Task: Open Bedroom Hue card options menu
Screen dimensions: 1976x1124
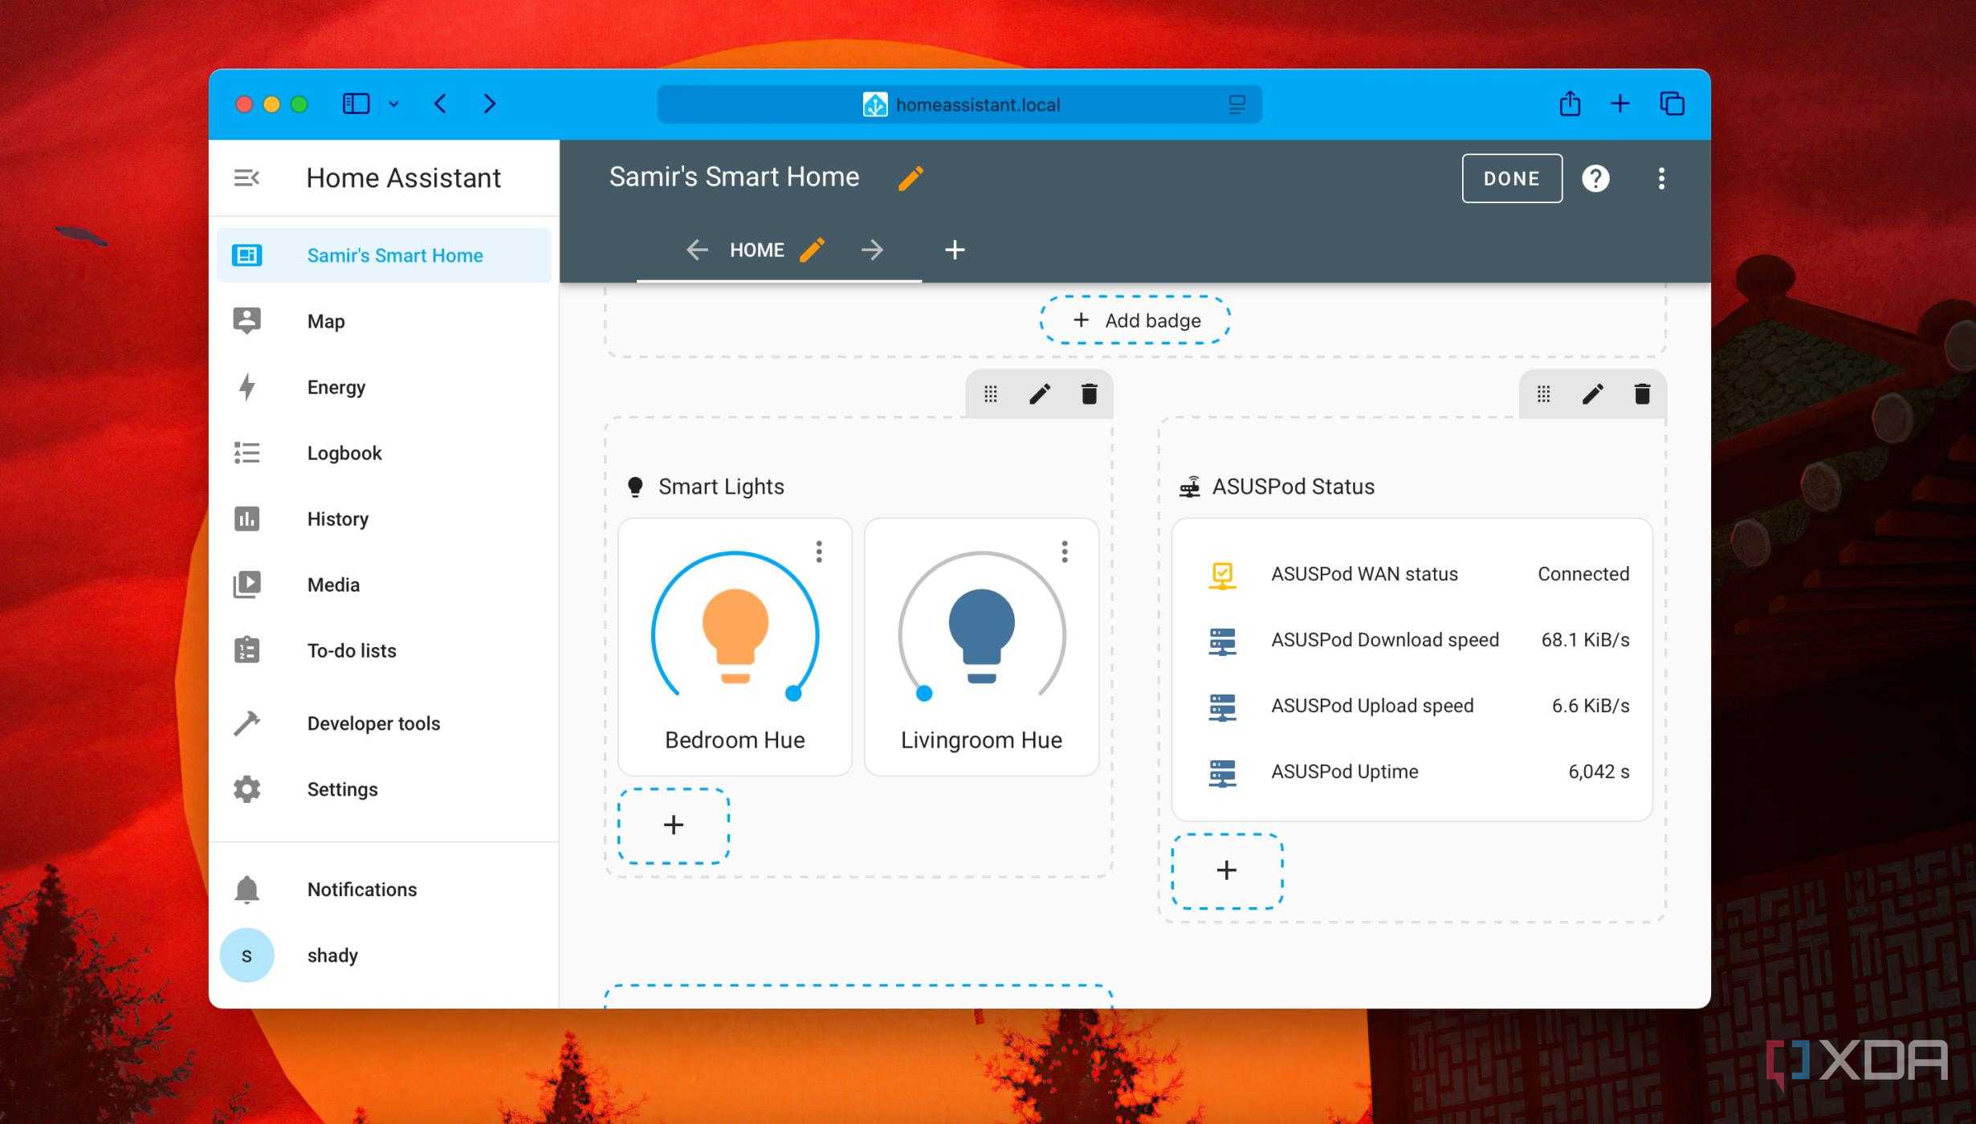Action: [x=819, y=552]
